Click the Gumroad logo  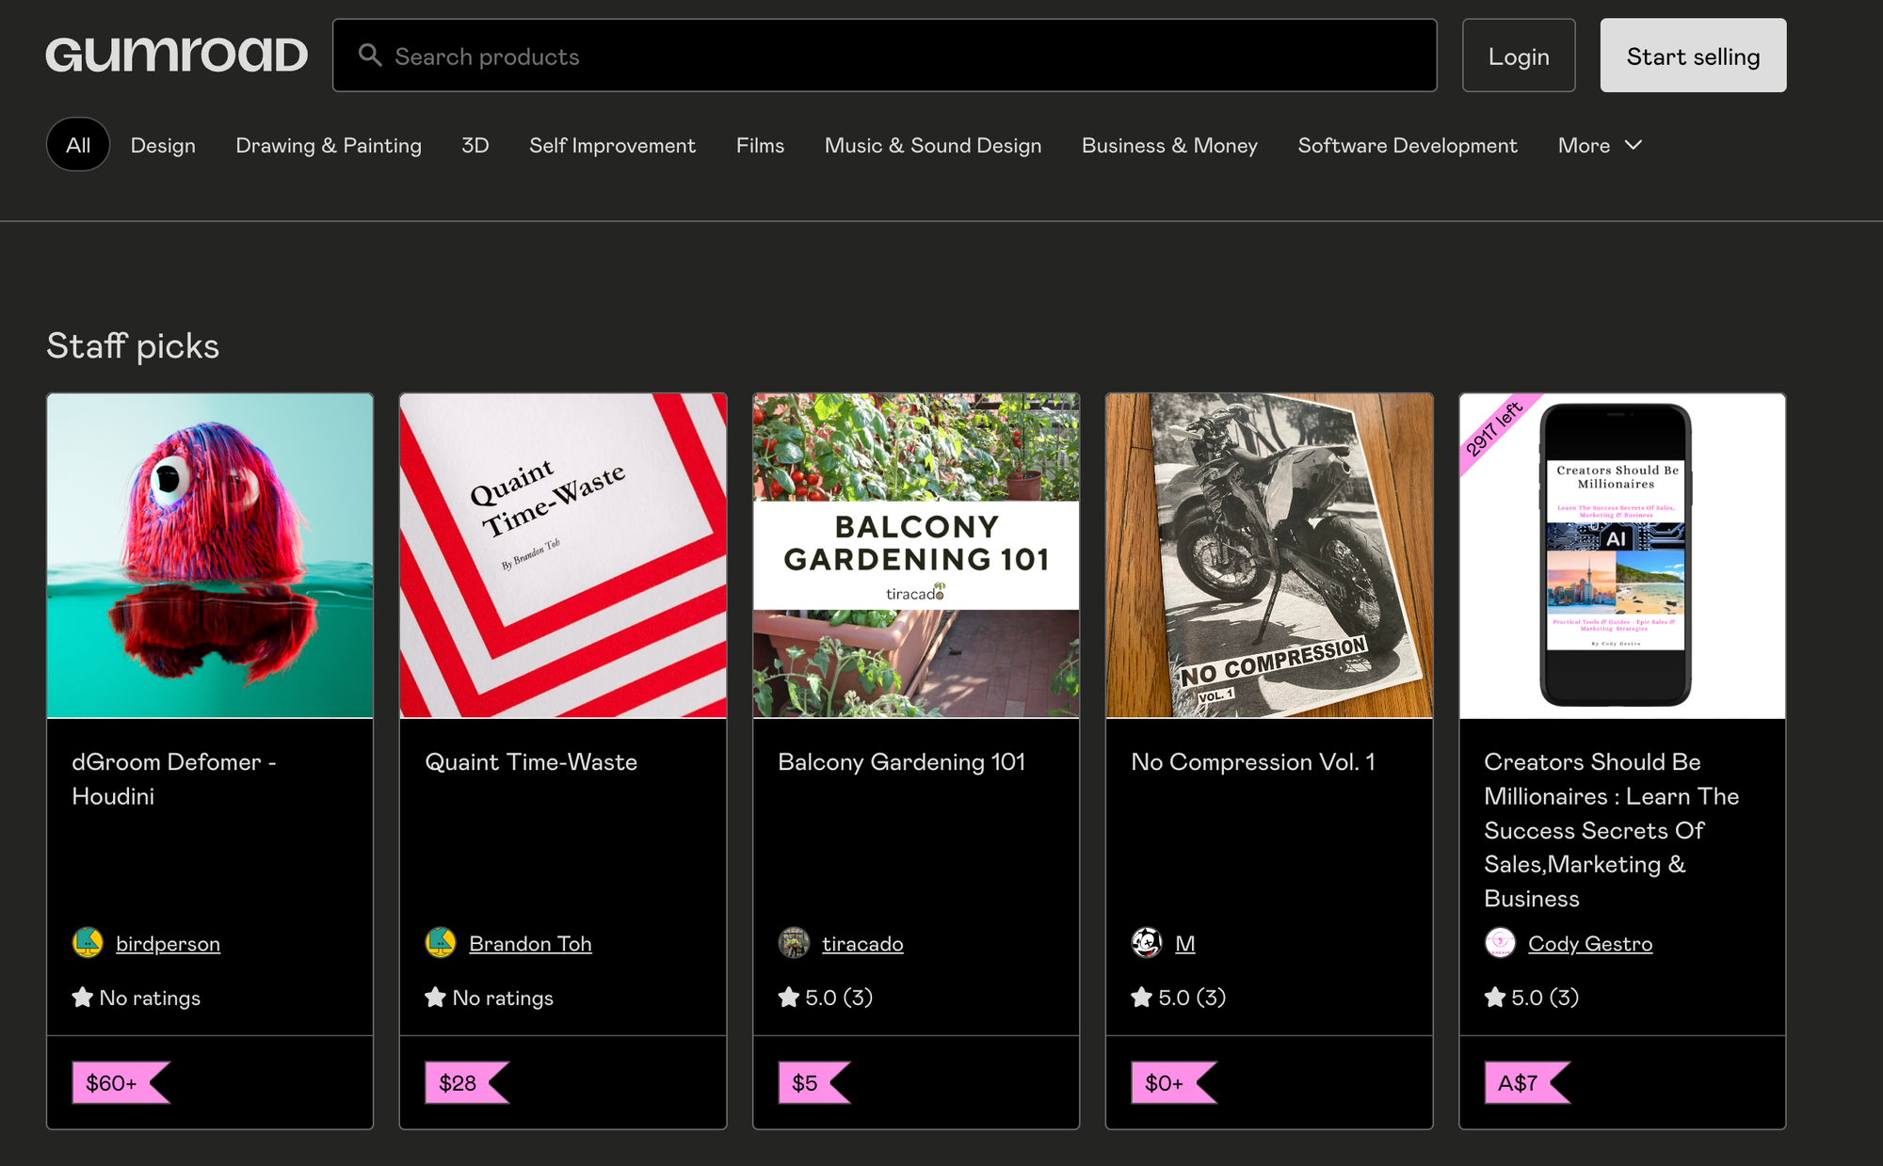coord(176,54)
